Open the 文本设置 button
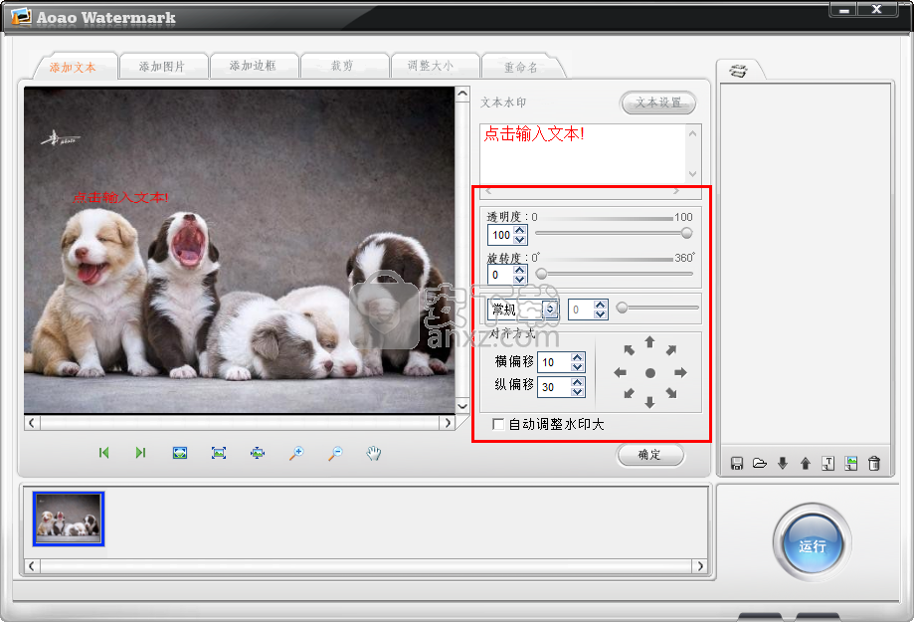 [658, 103]
